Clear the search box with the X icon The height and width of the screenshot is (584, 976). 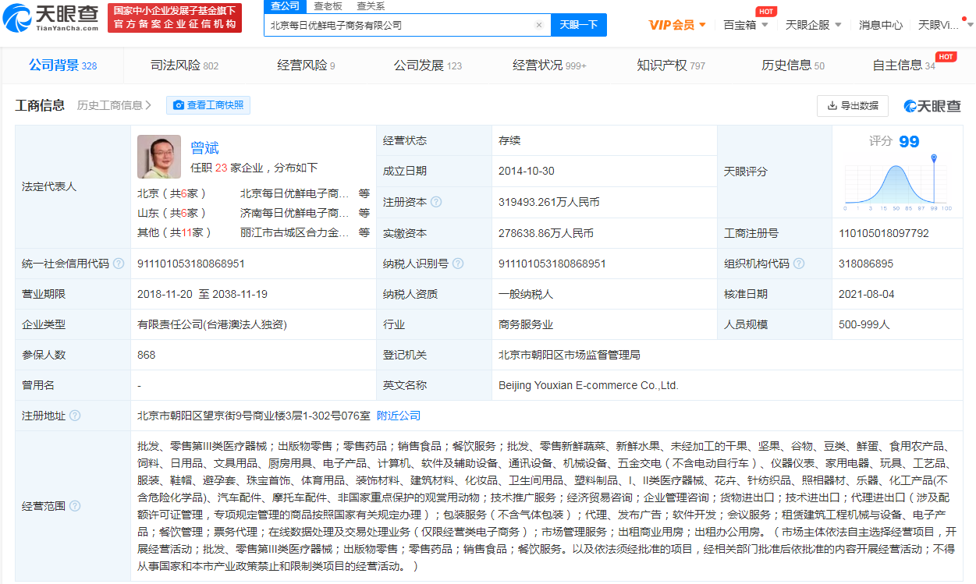[538, 25]
